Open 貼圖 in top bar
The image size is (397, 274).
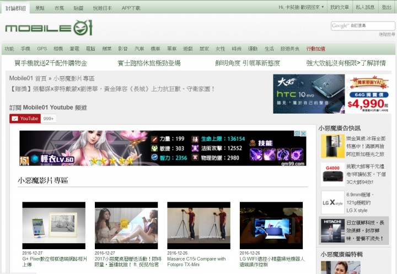[78, 8]
